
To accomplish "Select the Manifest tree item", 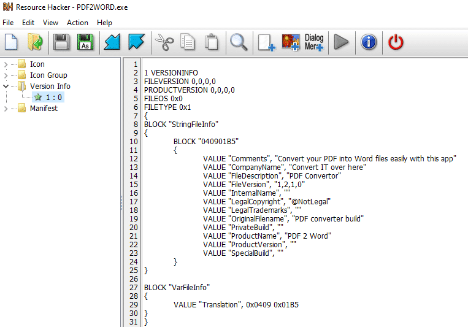I will point(44,109).
